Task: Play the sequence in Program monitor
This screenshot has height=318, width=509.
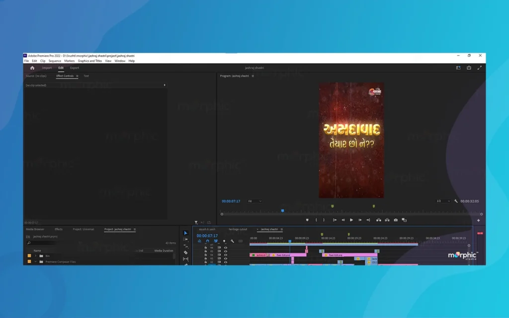Action: pos(351,220)
